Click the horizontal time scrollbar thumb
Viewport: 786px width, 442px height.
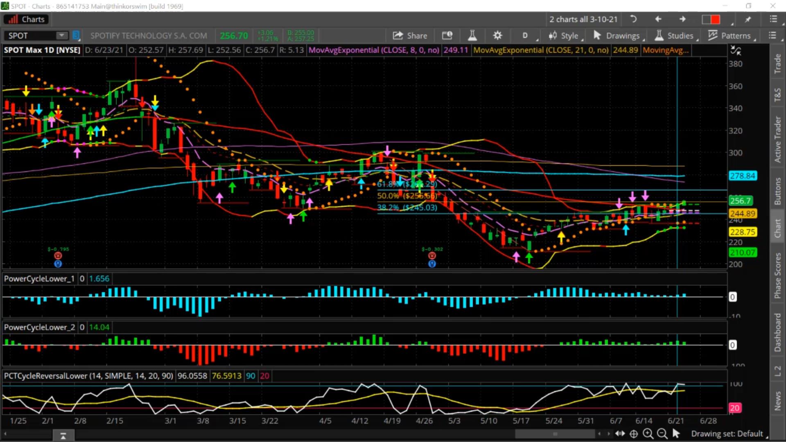[555, 434]
